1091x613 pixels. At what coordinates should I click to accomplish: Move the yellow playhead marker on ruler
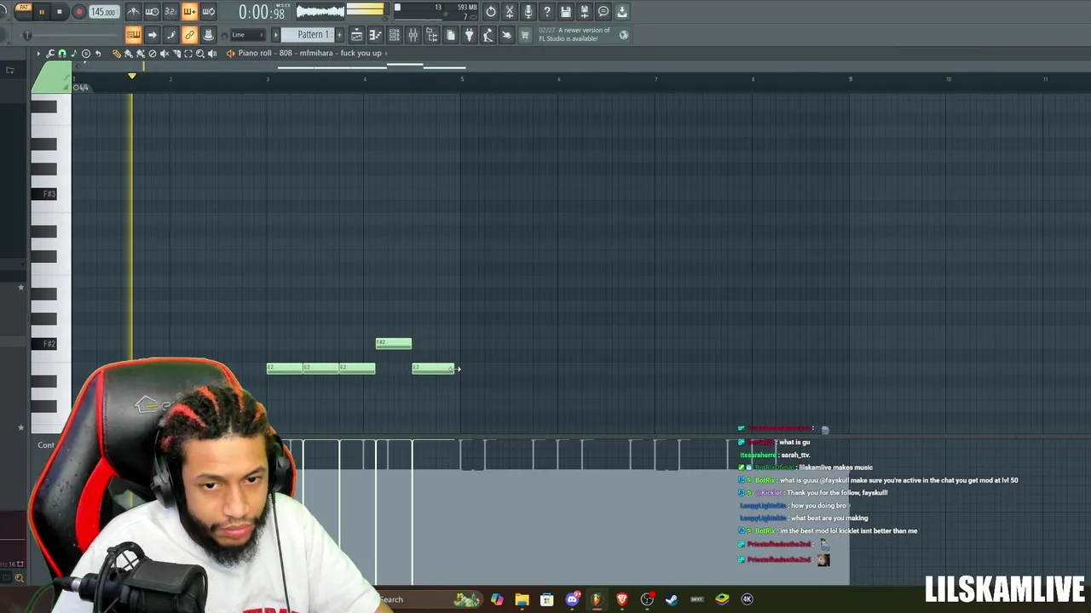pos(131,77)
